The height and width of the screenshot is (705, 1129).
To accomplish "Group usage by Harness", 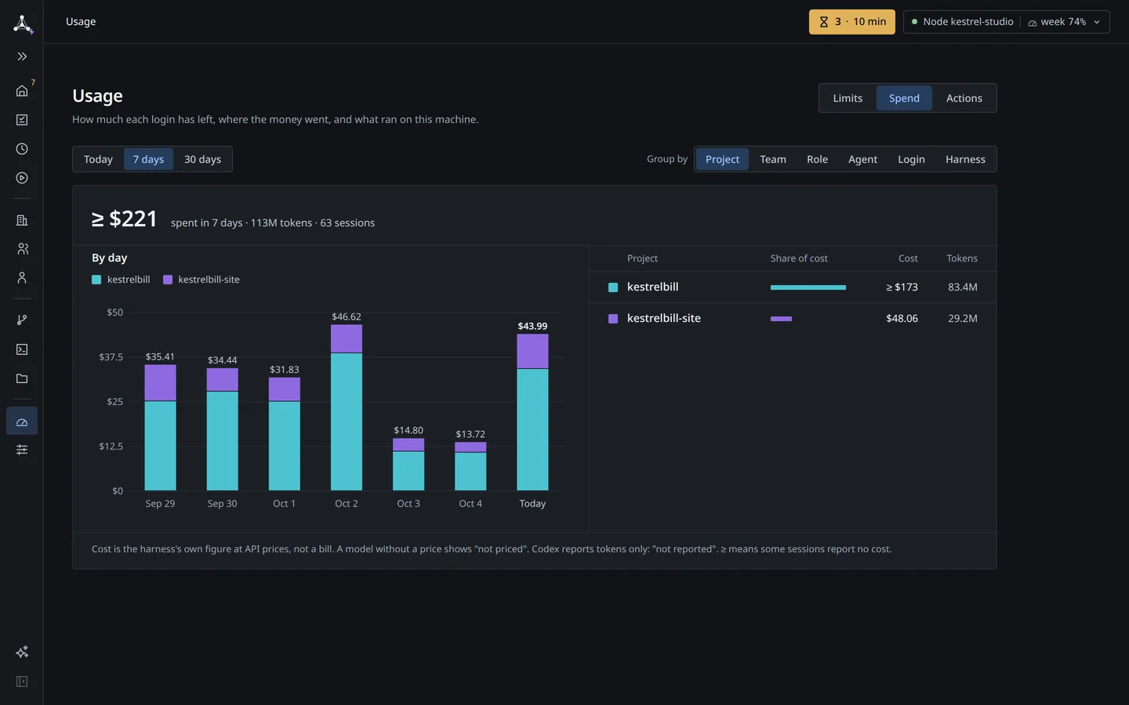I will coord(965,159).
